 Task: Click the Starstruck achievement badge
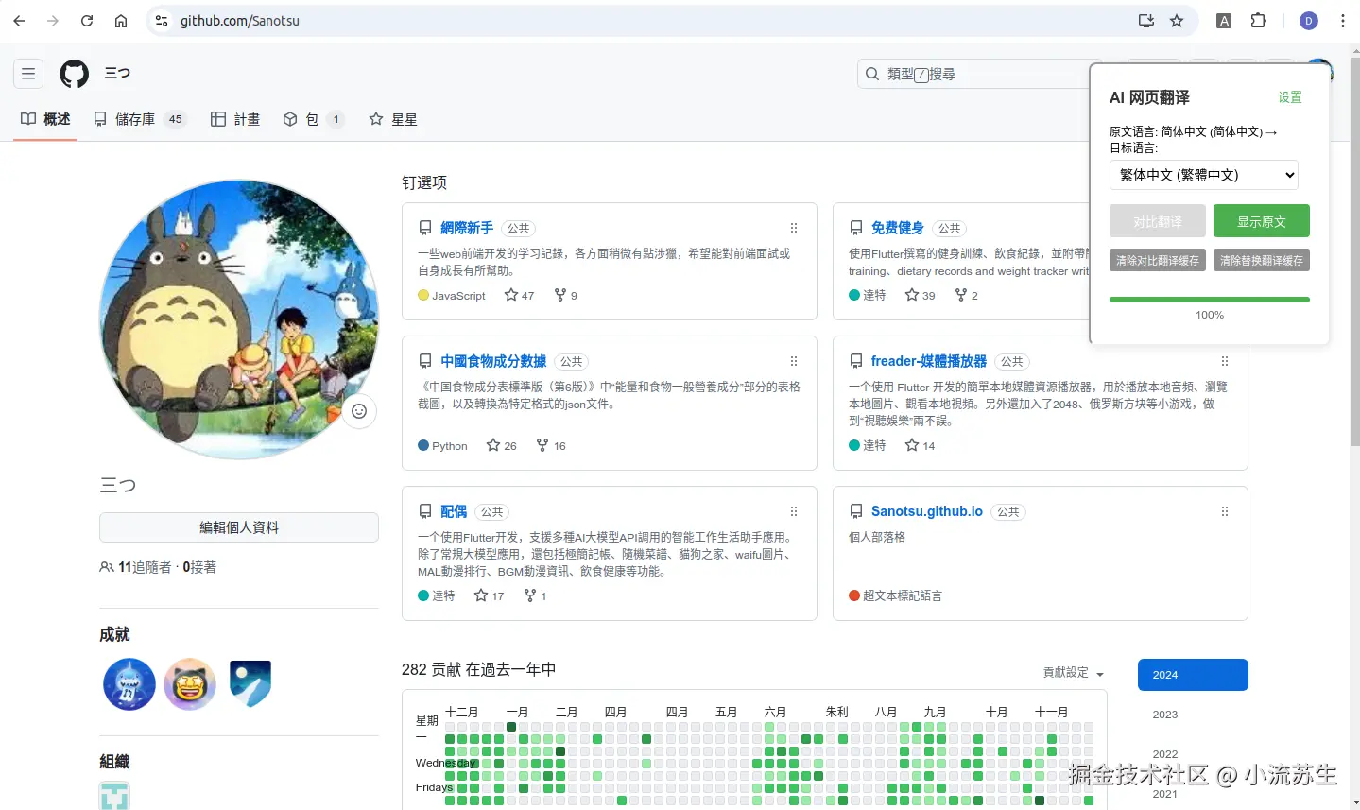point(189,683)
